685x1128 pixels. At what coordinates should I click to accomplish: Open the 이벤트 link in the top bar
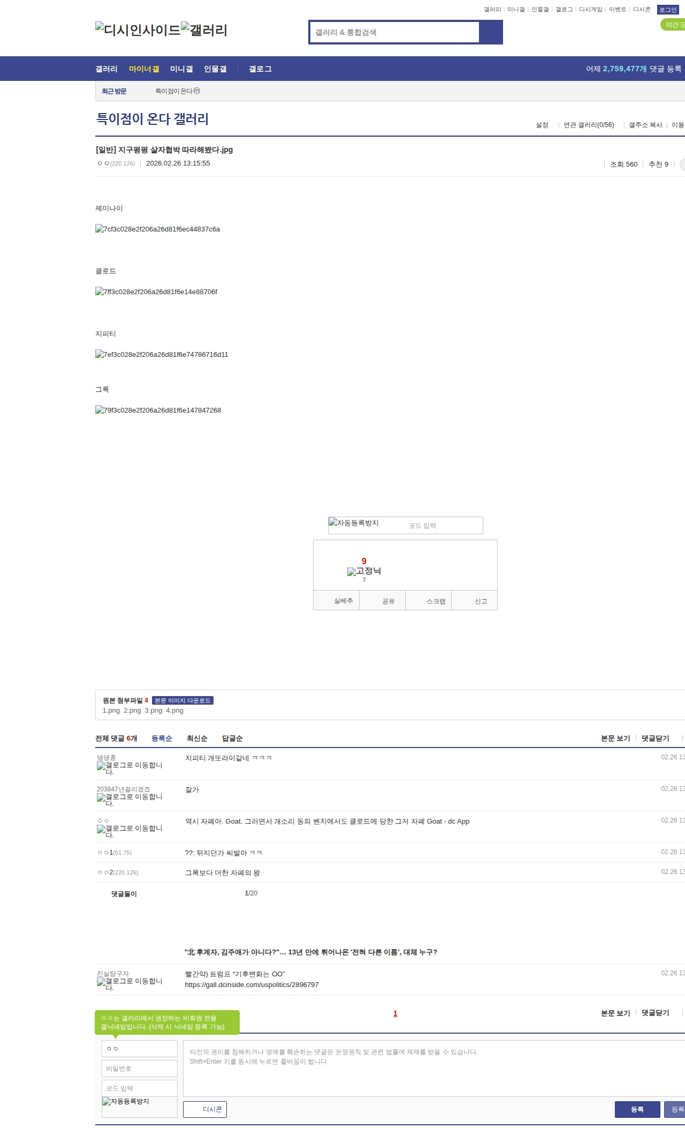pos(618,10)
